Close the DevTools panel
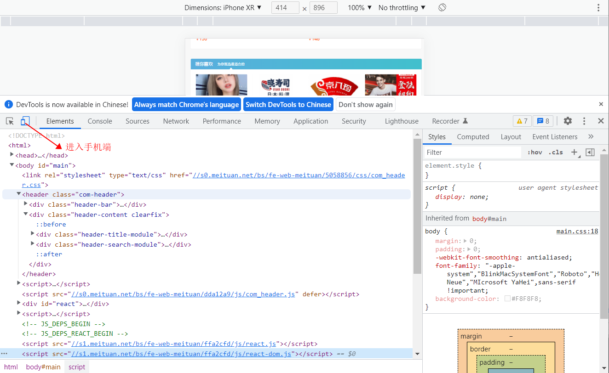This screenshot has width=609, height=373. point(601,121)
